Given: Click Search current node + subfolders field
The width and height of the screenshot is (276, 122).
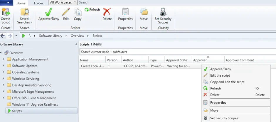Looking at the screenshot, I should click(x=178, y=52).
